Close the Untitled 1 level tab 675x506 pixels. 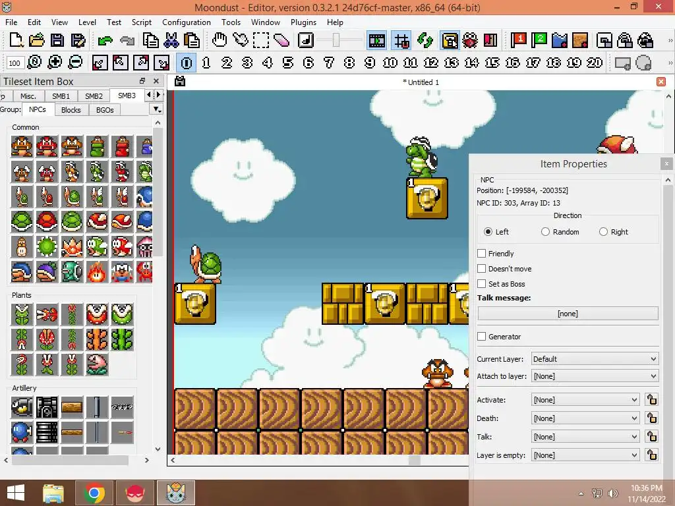coord(661,82)
